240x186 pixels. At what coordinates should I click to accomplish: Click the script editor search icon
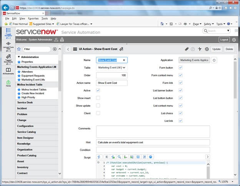(119, 157)
